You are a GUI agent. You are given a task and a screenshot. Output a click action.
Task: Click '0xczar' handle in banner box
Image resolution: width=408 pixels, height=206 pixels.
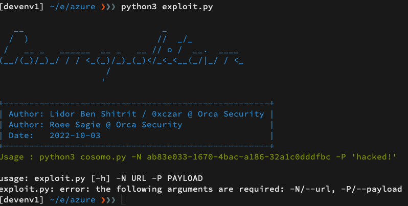pyautogui.click(x=167, y=114)
